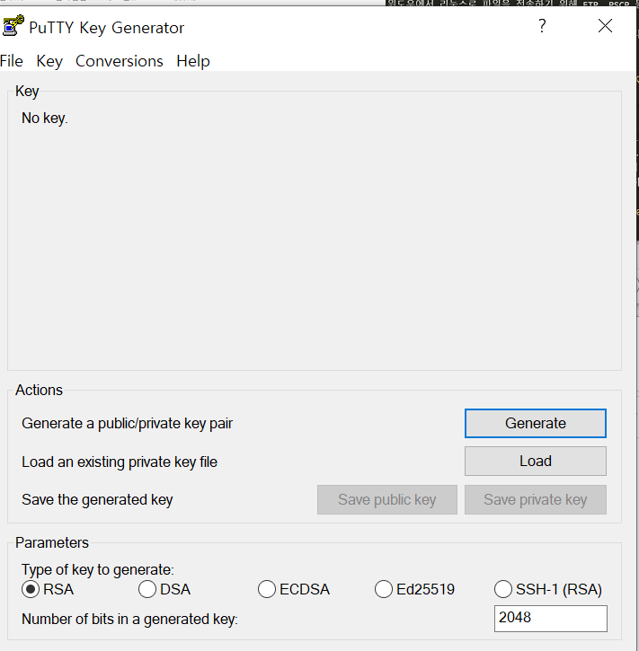Open the Help menu
This screenshot has width=639, height=651.
193,61
